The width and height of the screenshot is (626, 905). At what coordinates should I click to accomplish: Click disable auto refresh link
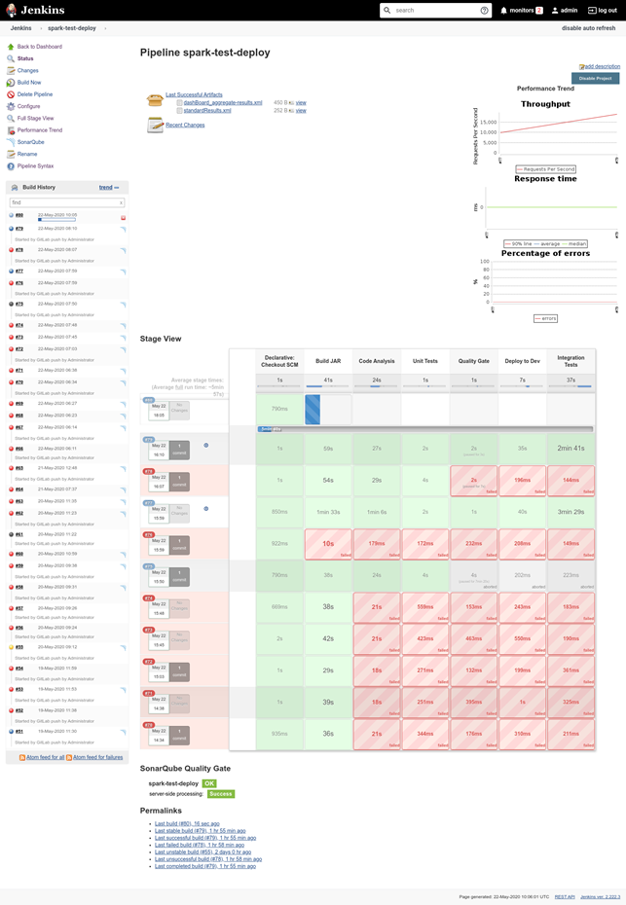(588, 28)
